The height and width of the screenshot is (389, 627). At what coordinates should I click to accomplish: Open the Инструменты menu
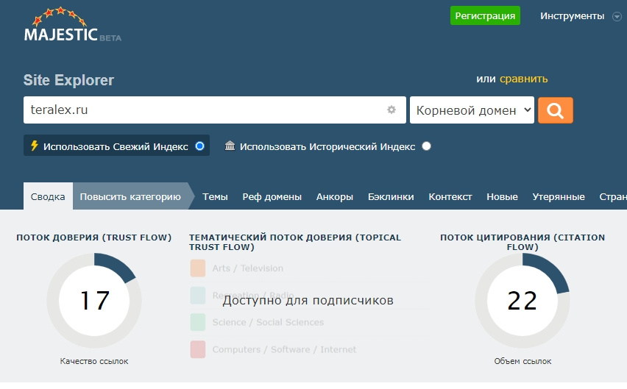click(573, 16)
